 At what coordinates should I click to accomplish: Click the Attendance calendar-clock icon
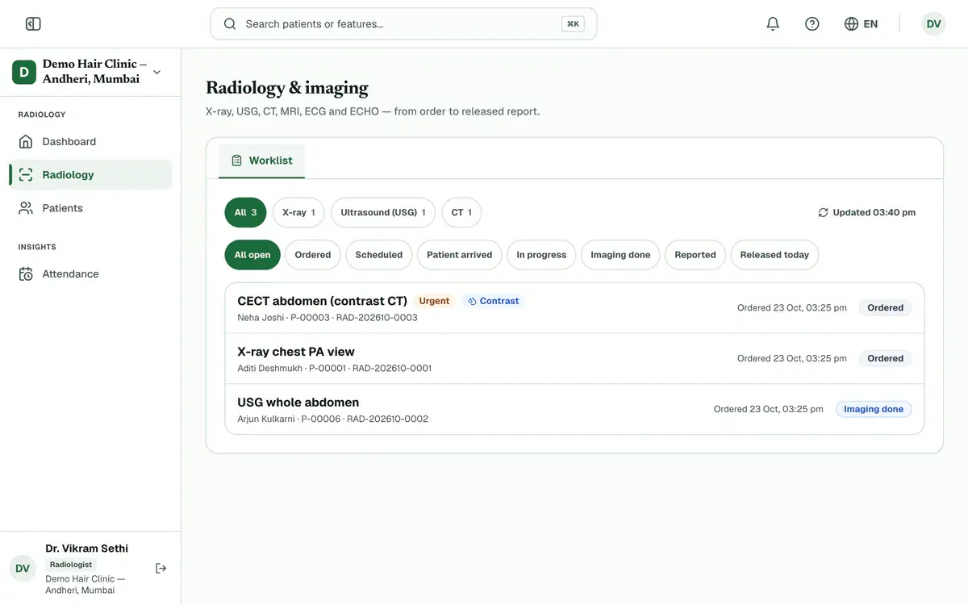[26, 274]
